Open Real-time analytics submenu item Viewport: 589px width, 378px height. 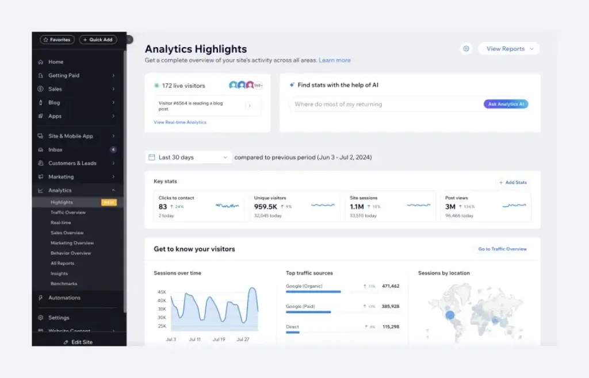pos(61,223)
